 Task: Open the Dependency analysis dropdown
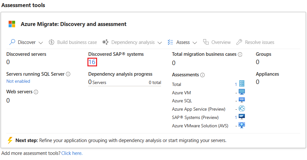click(x=160, y=43)
